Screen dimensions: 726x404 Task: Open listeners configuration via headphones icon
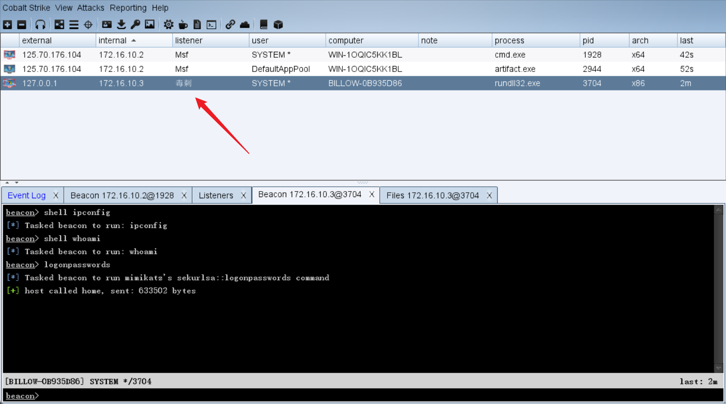40,25
